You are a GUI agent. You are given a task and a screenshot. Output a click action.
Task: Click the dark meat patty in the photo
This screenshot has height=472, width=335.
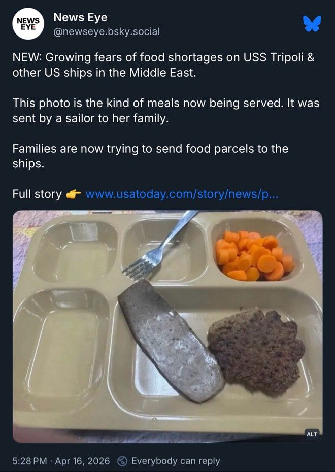click(256, 351)
